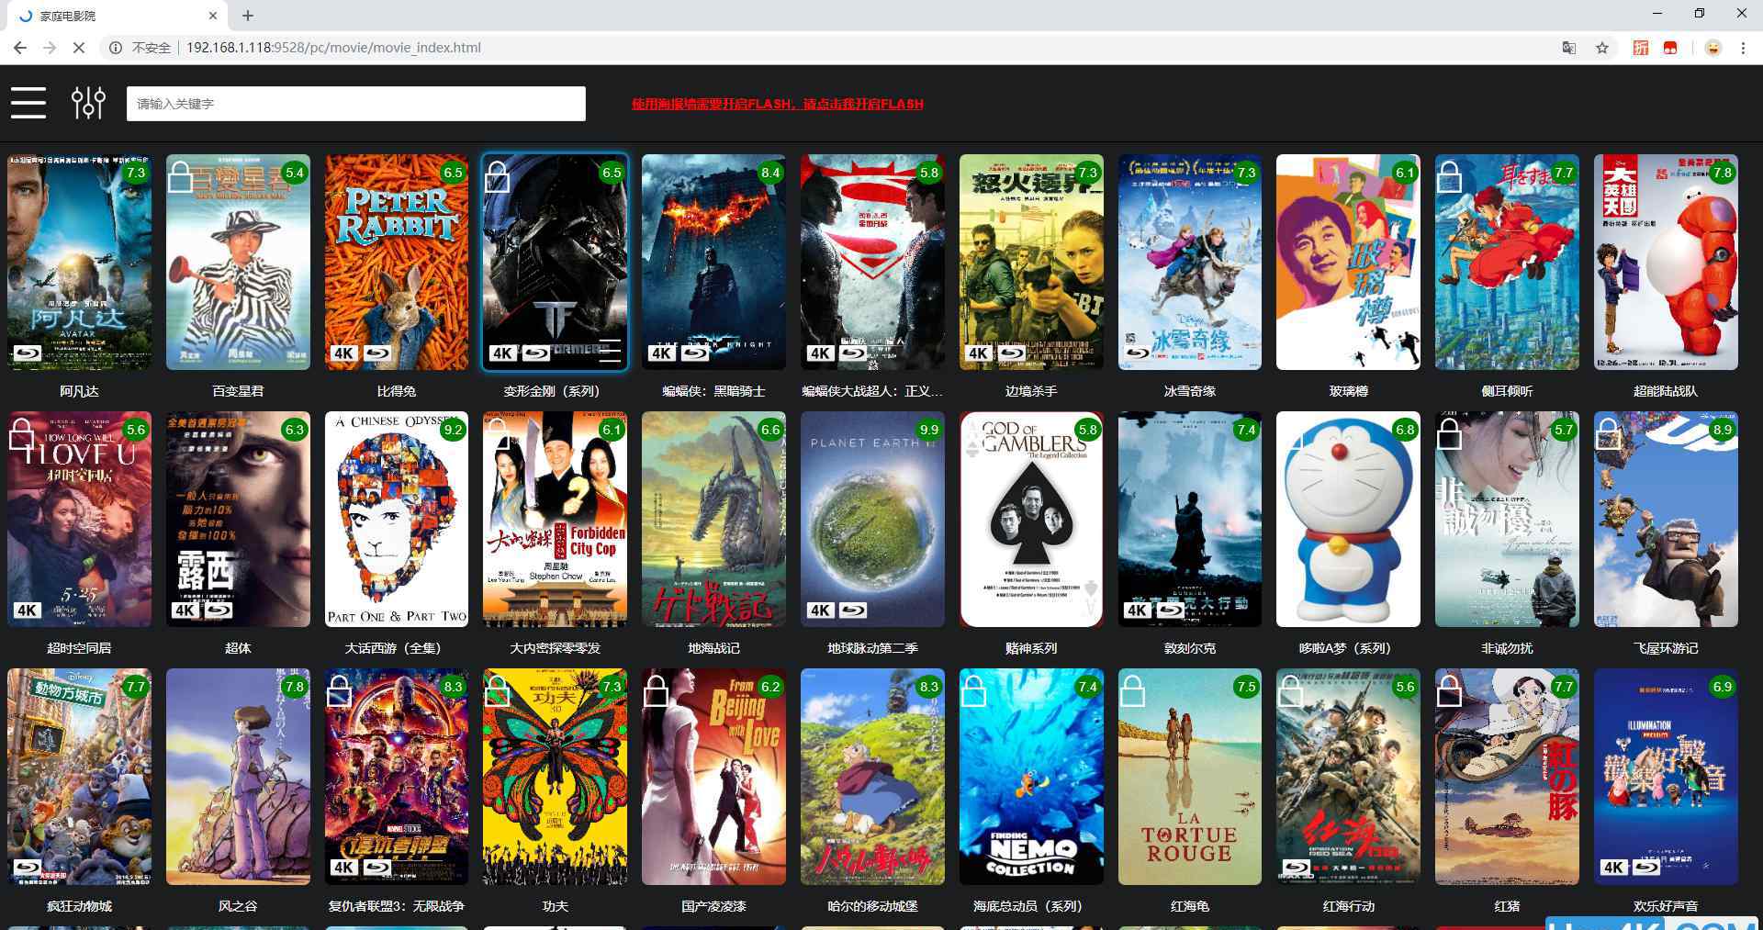Image resolution: width=1763 pixels, height=930 pixels.
Task: Open the 比得兔 movie poster
Action: coord(397,263)
